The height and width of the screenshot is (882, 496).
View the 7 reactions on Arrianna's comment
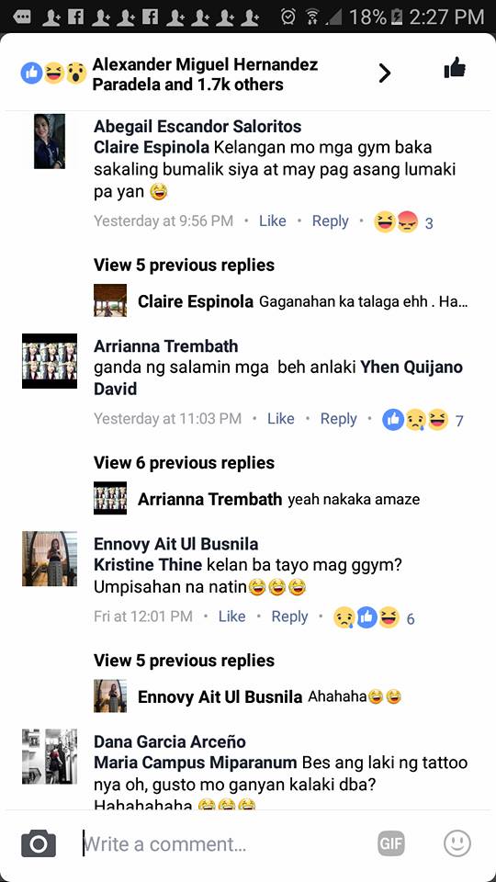pos(423,420)
